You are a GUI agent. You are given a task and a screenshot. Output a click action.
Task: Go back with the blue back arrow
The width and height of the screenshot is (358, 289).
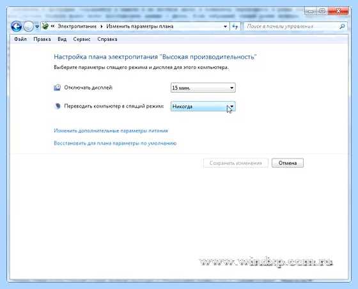(16, 26)
